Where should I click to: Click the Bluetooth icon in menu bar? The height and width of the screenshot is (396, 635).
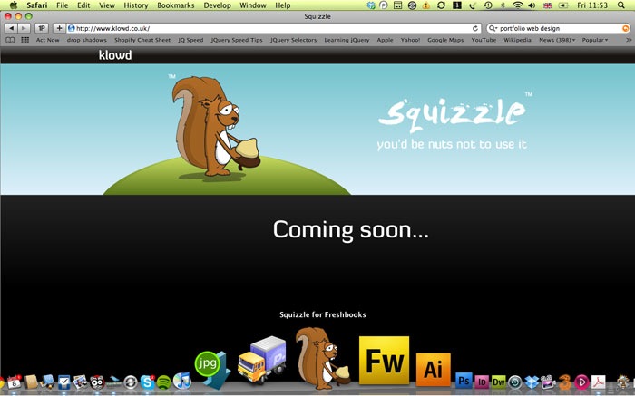pyautogui.click(x=503, y=5)
